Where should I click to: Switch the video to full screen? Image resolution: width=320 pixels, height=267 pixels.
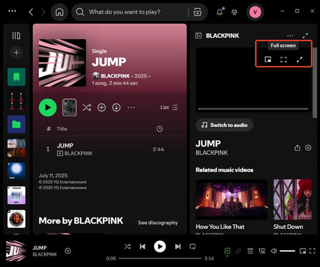point(283,59)
